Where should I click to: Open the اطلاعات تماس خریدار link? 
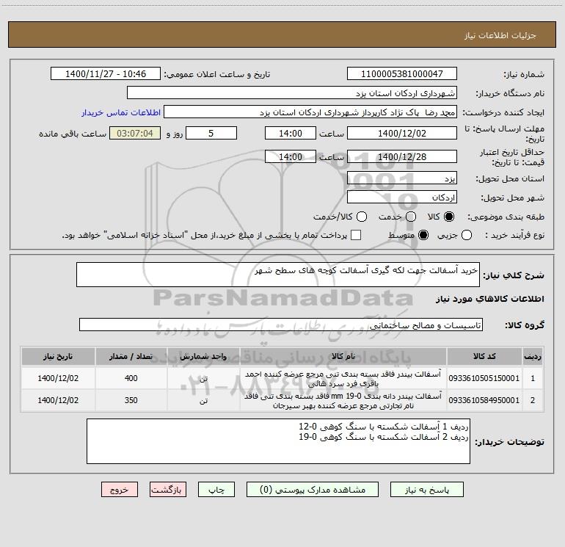click(x=121, y=112)
